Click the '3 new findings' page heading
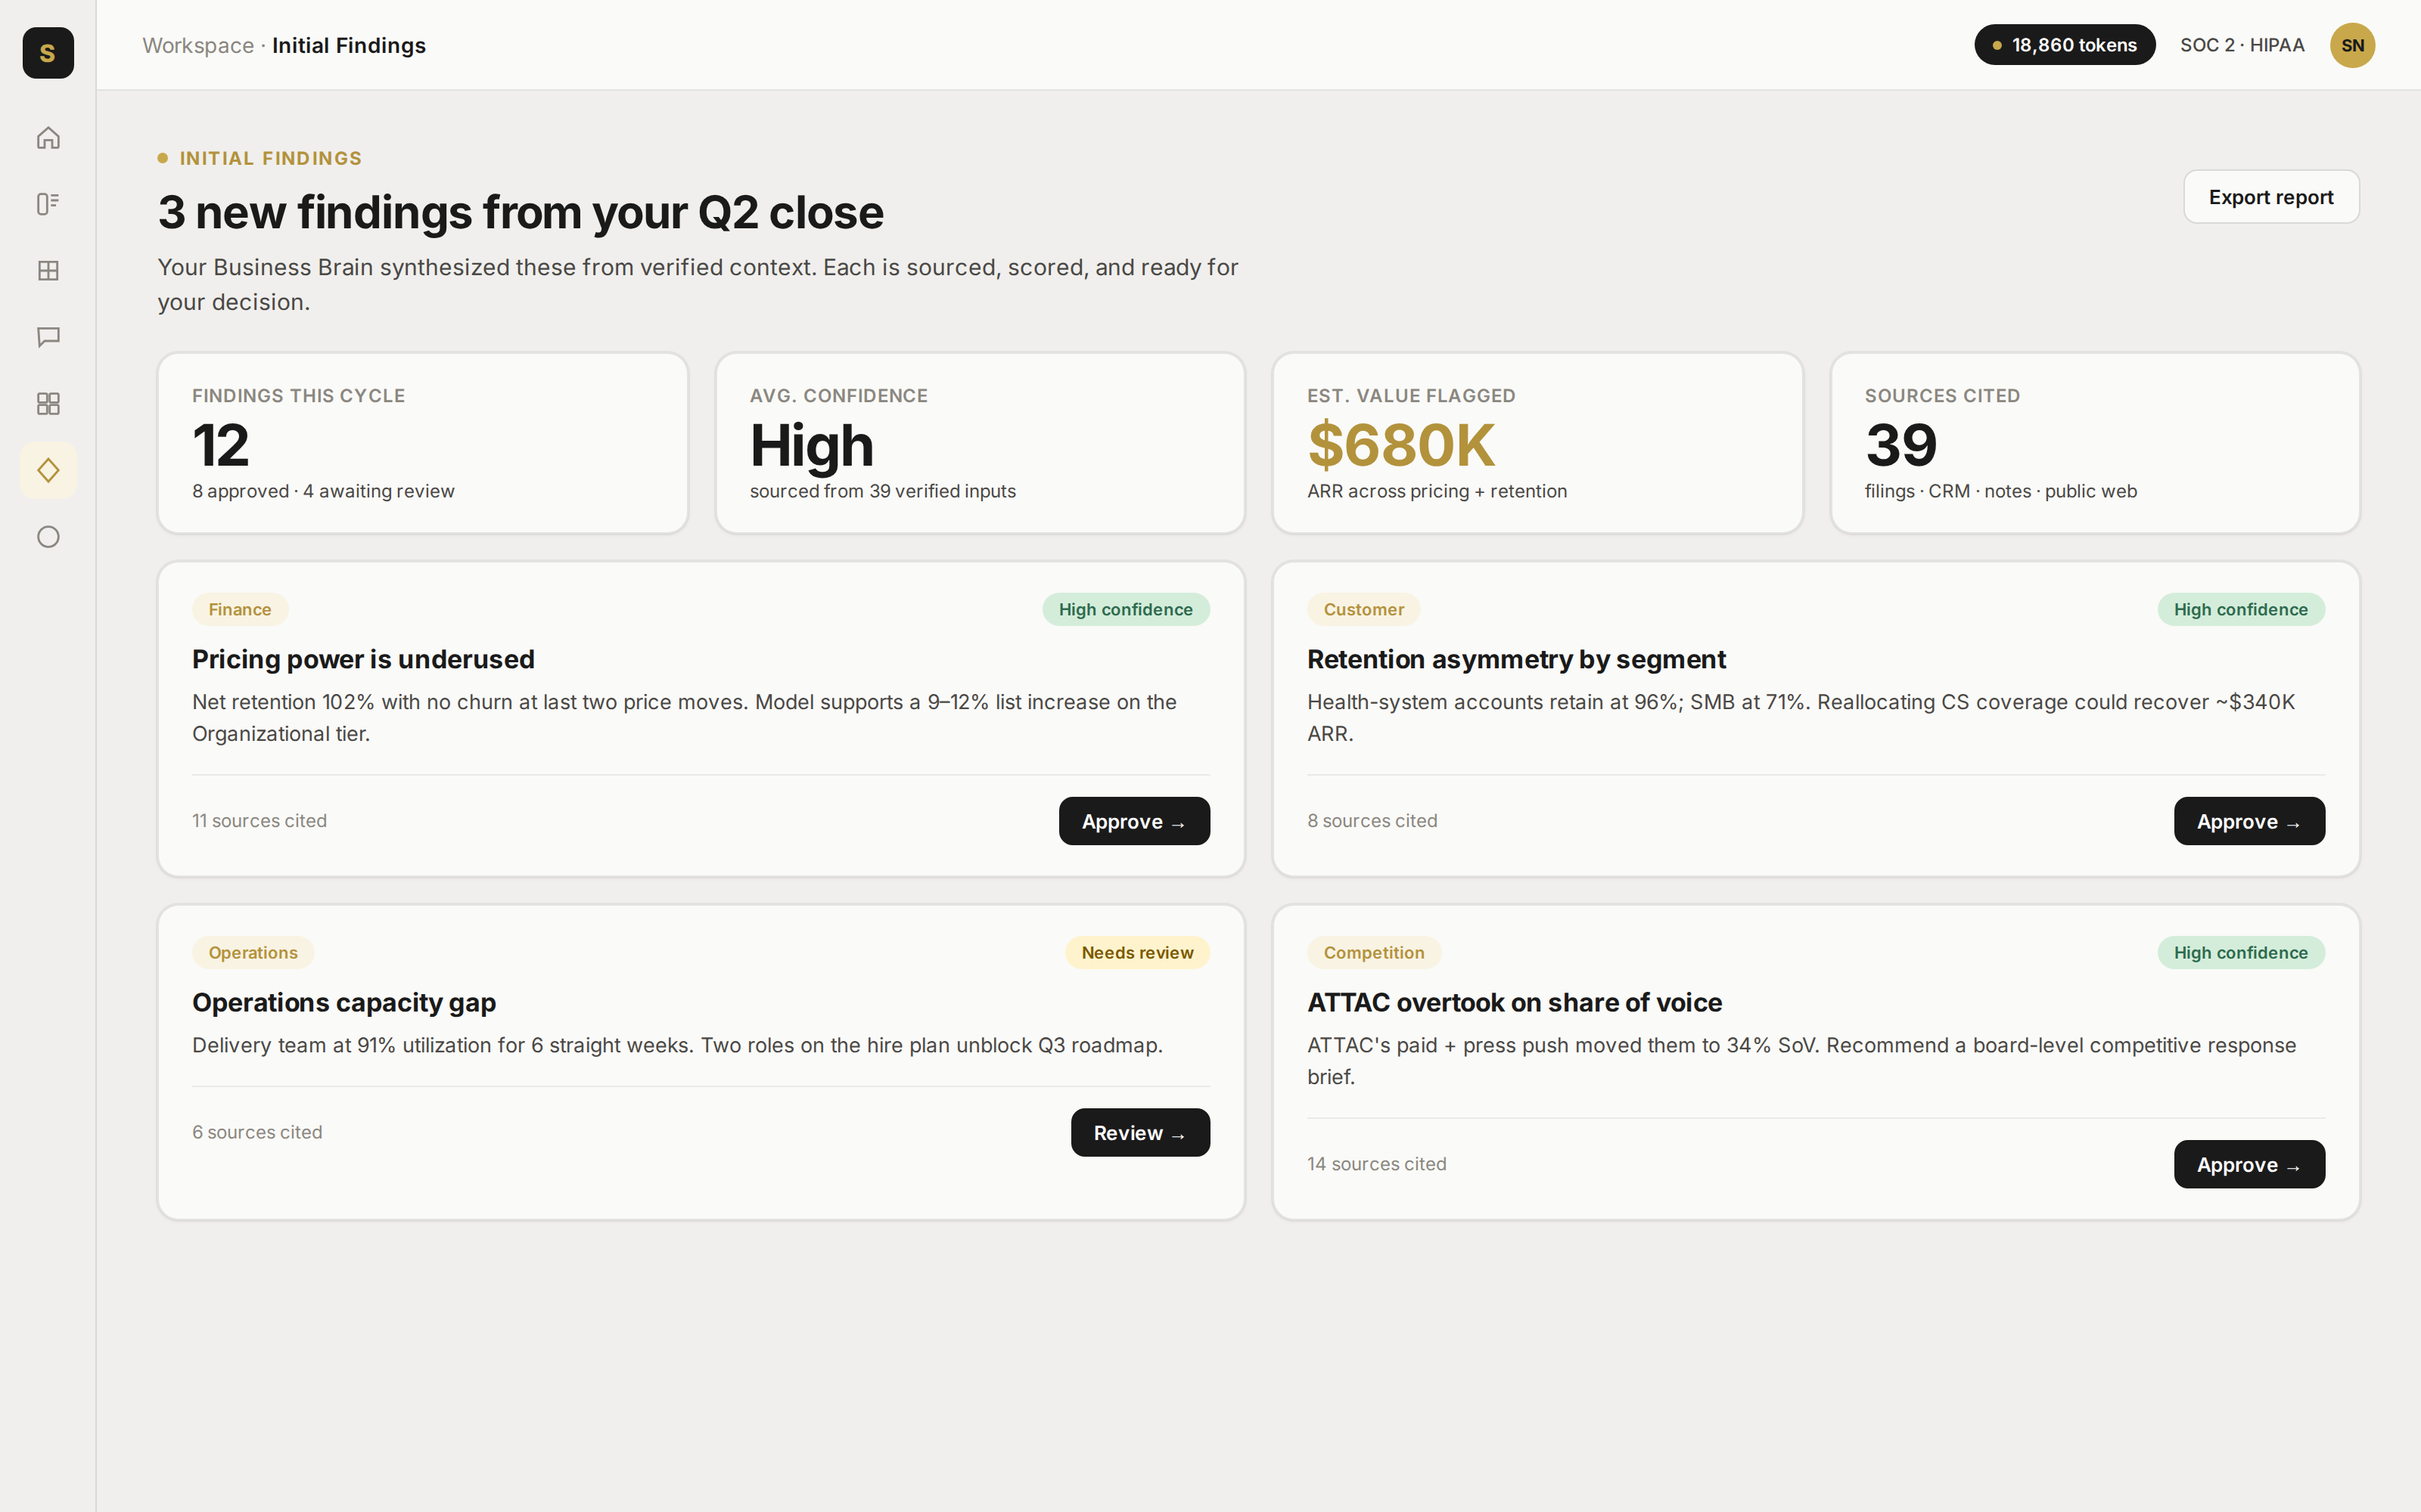Screen dimensions: 2421x1512 521,213
